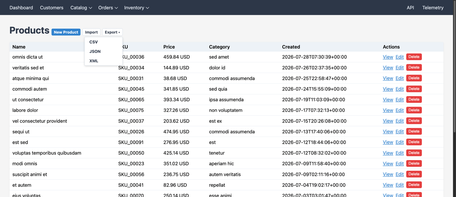Click the New Product button
Screen dimensions: 456x197
66,32
